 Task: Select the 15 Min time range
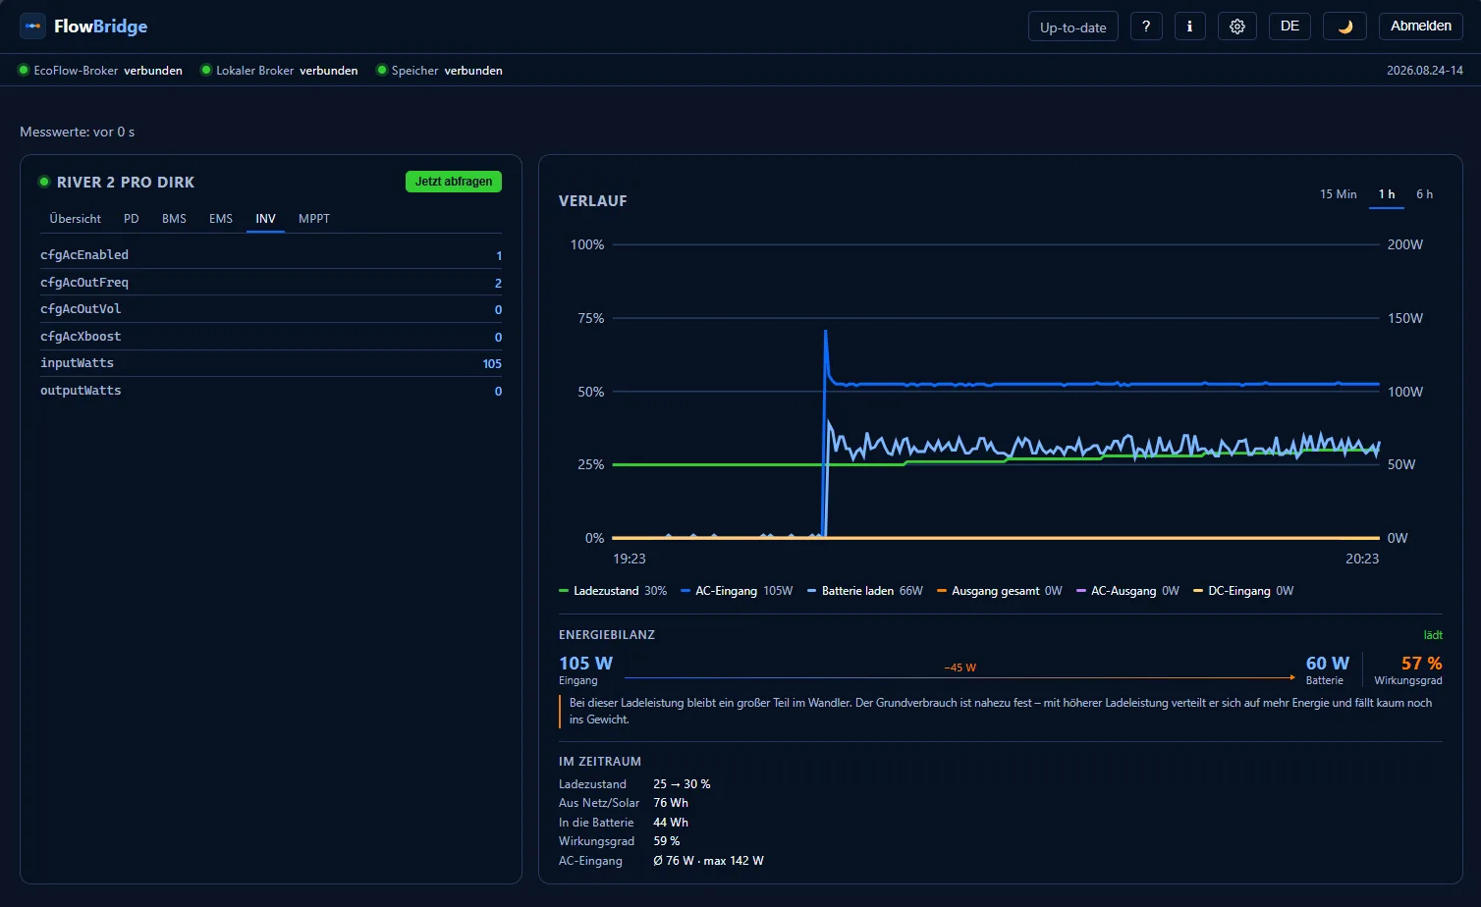coord(1339,194)
